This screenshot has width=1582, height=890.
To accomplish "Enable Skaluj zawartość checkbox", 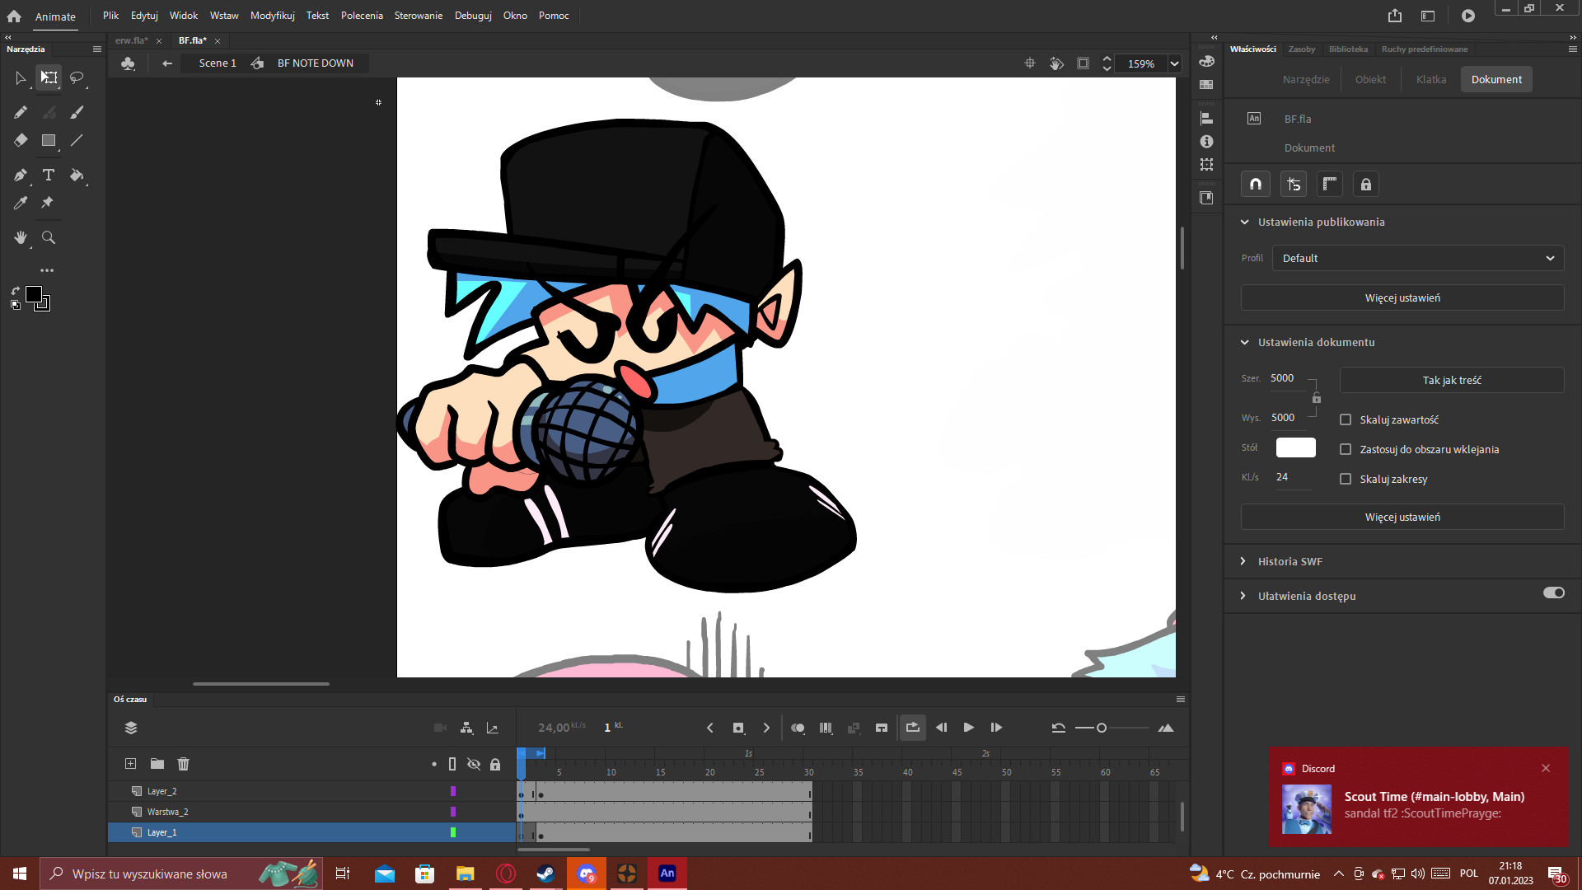I will 1346,419.
